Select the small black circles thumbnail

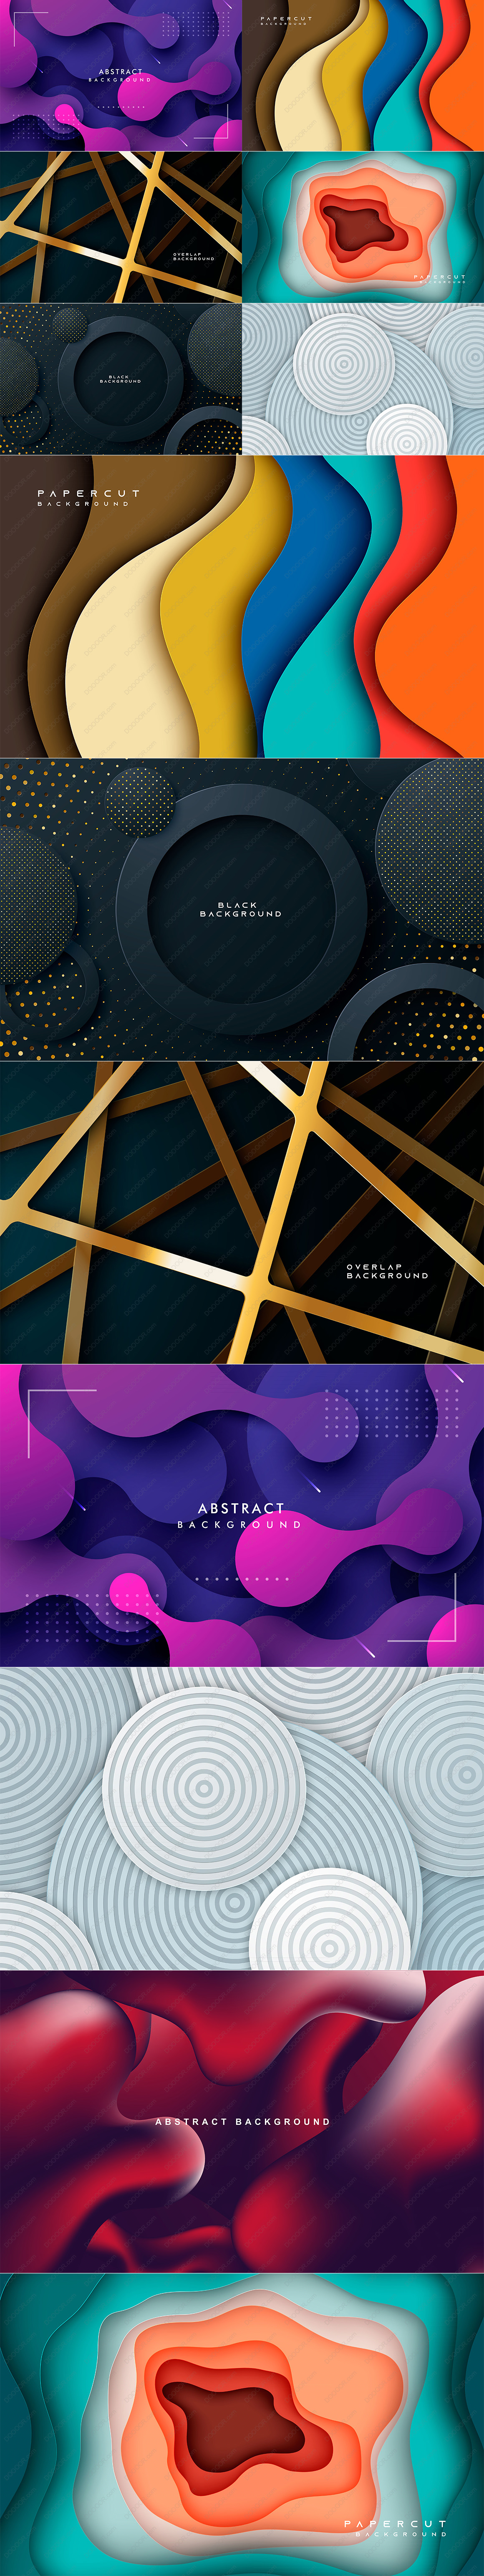120,379
